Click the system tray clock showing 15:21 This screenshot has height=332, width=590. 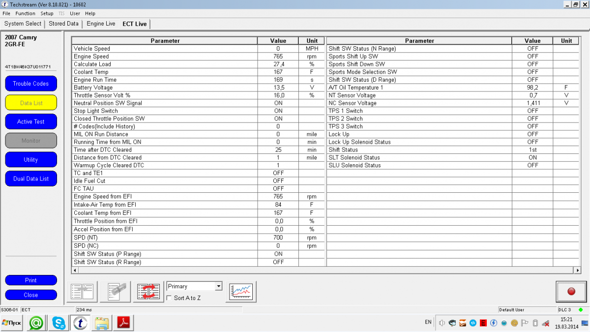point(566,323)
